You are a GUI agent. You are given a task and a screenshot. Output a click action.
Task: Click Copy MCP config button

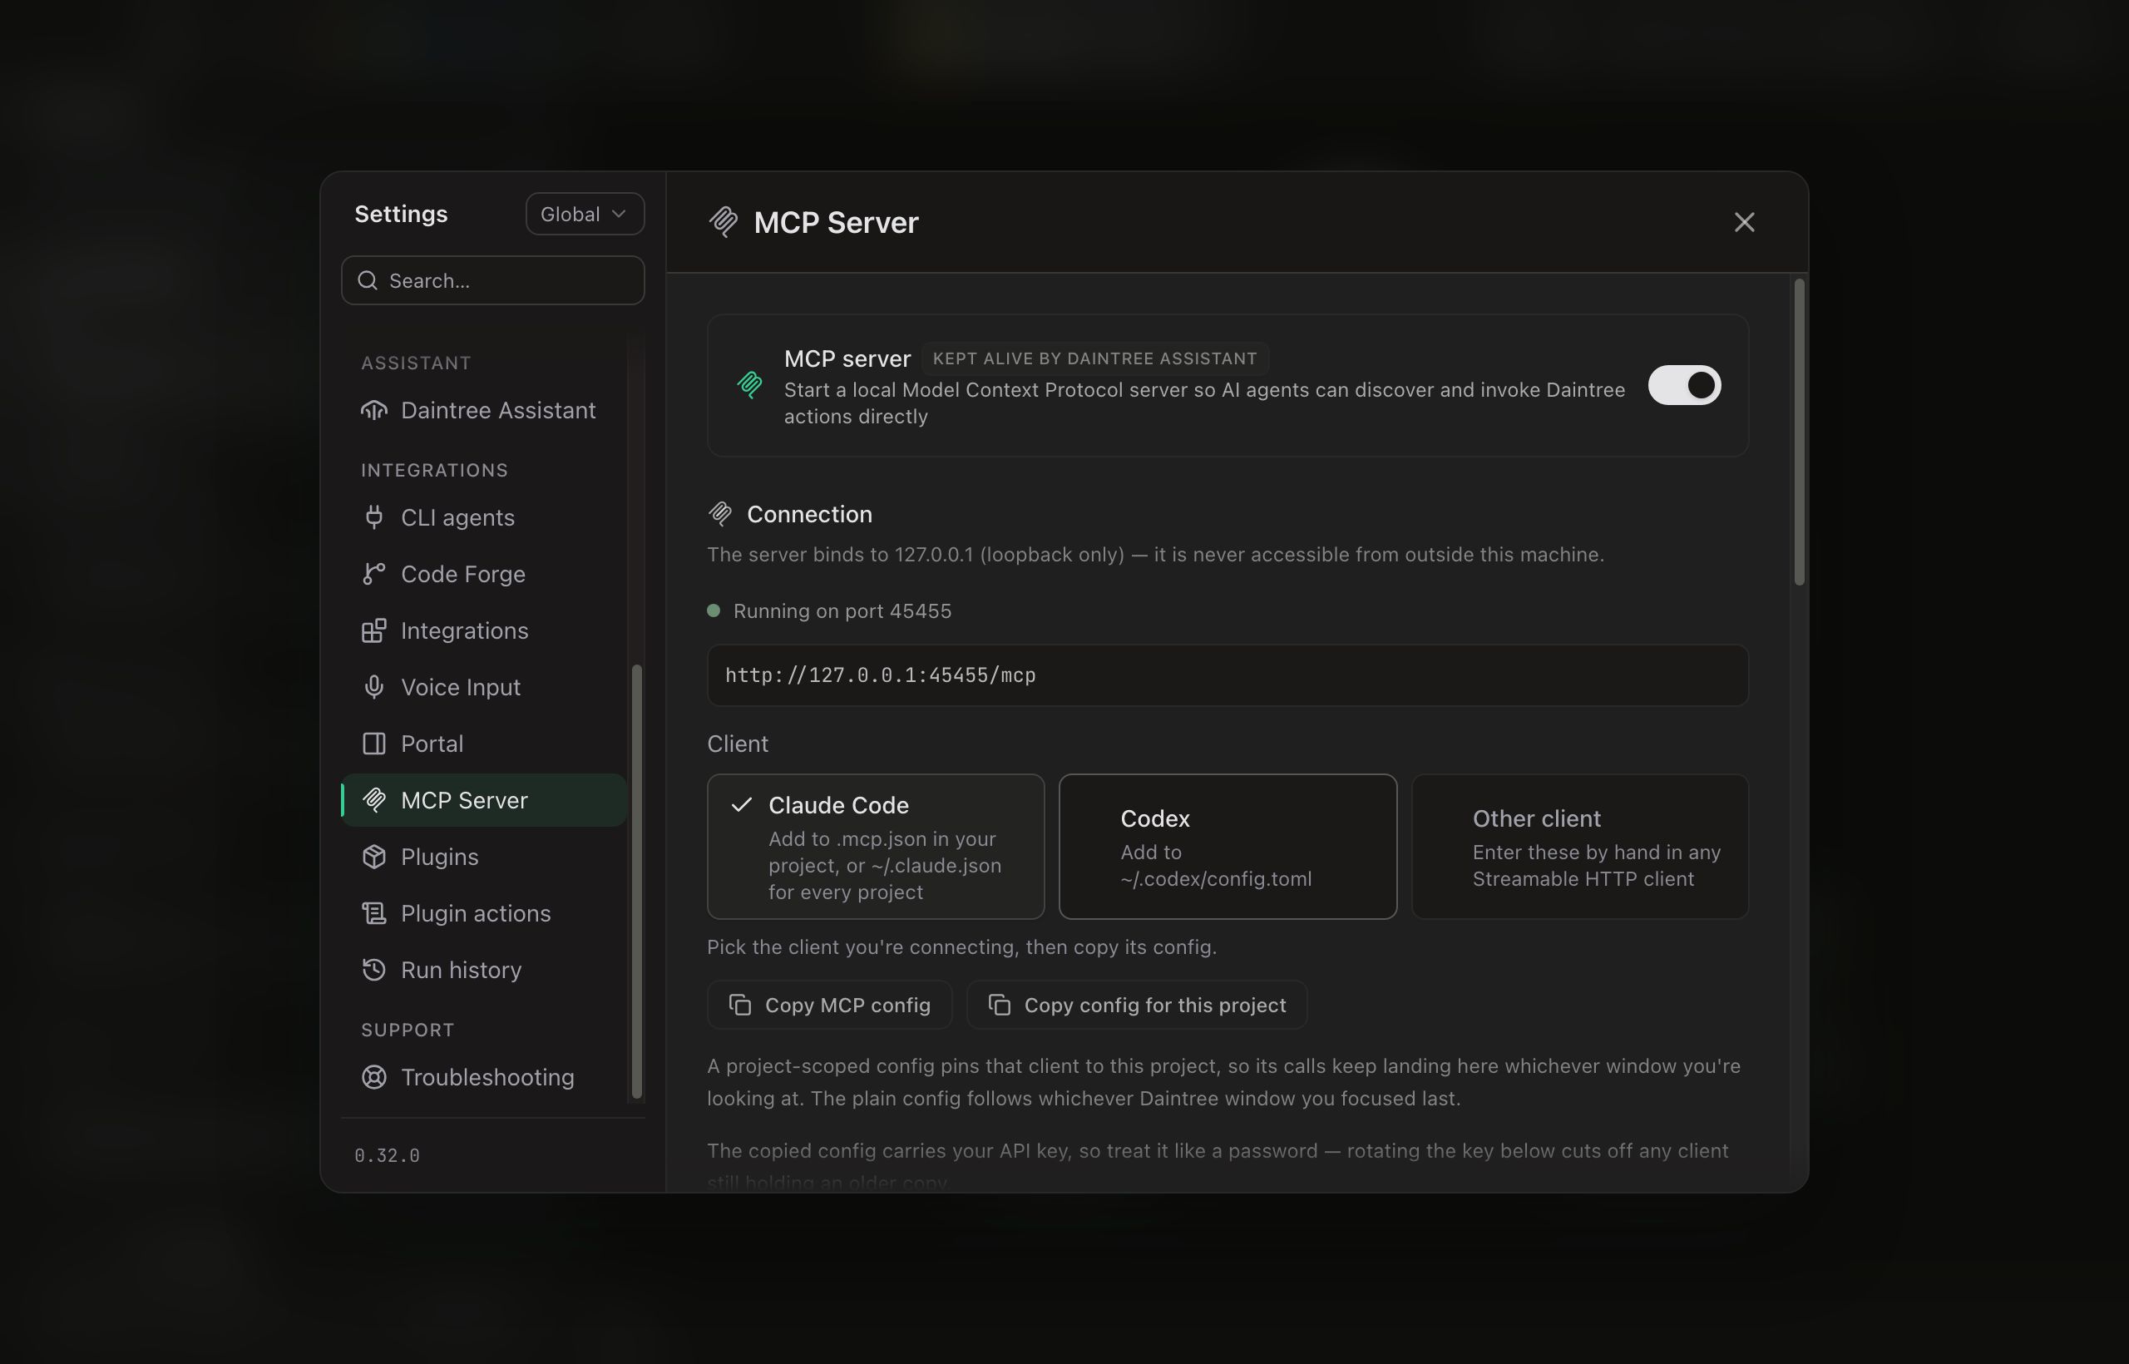(829, 1005)
